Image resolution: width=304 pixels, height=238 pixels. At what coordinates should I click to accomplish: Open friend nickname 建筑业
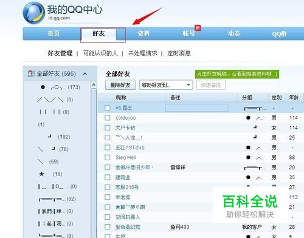123,177
